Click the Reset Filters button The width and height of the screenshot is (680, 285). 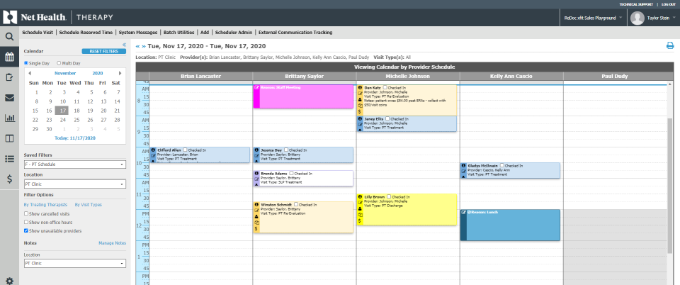click(x=99, y=52)
